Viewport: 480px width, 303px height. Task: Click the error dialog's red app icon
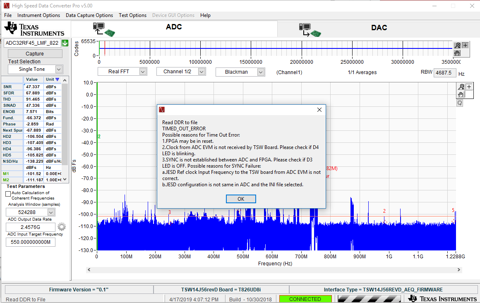pos(162,110)
